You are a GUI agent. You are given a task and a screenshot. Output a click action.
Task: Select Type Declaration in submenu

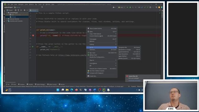click(x=129, y=54)
